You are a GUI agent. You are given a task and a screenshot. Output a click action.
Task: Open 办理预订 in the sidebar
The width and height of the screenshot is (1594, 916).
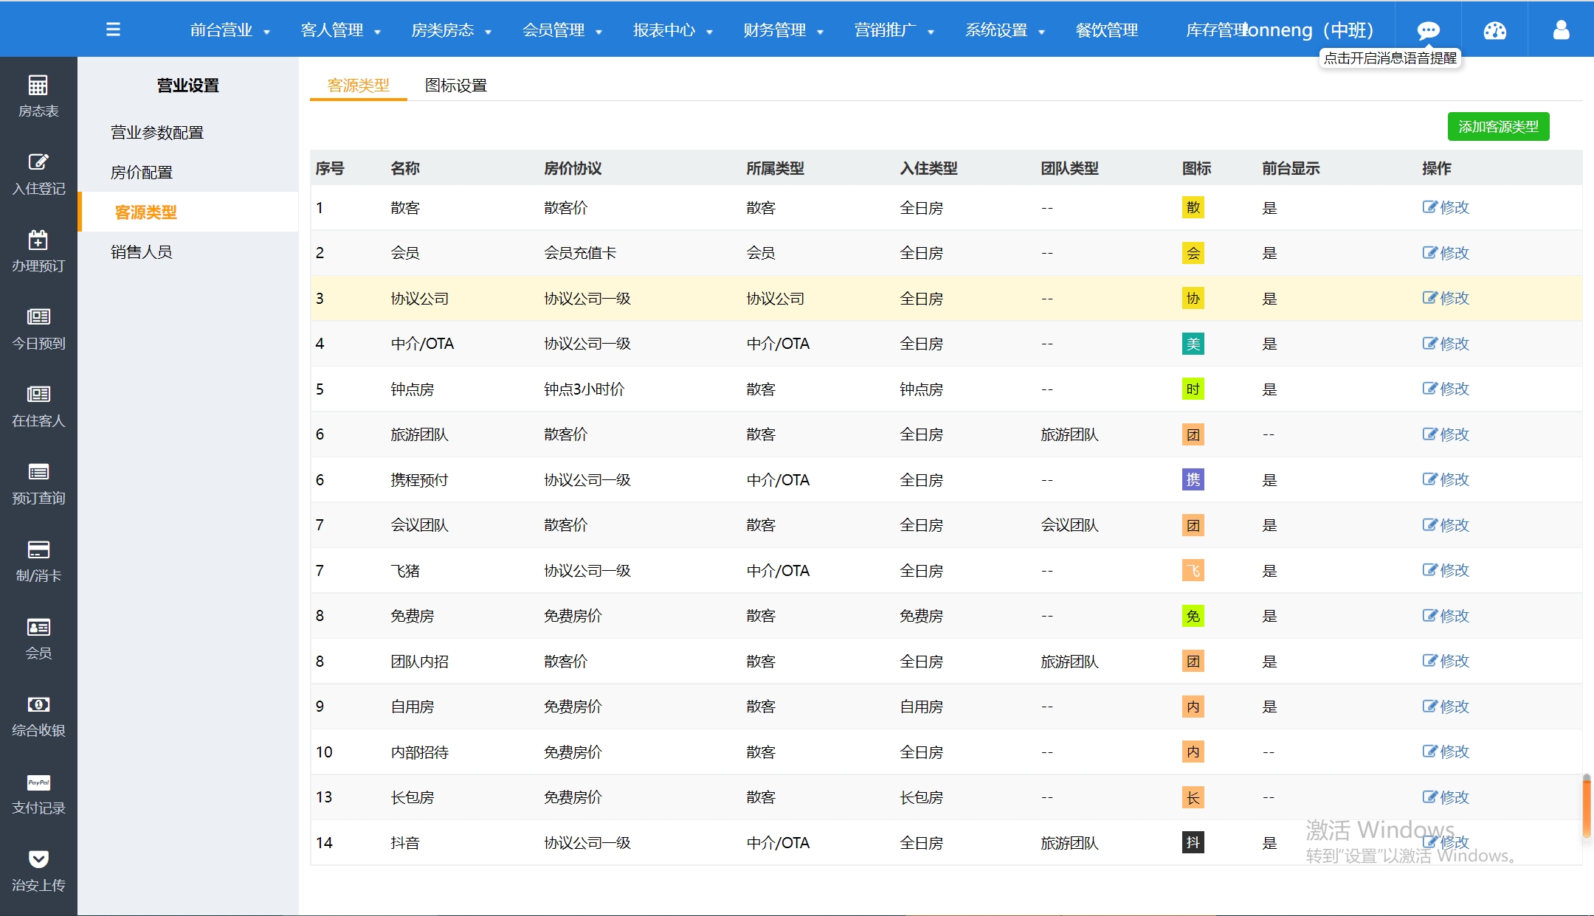click(x=38, y=251)
